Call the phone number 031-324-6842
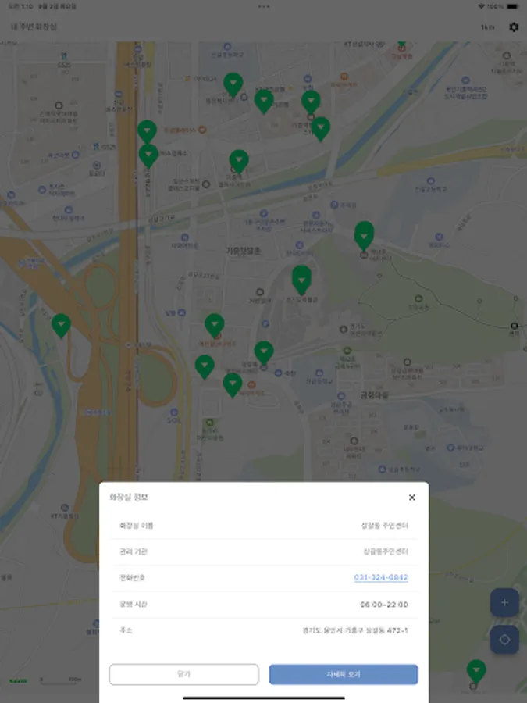The height and width of the screenshot is (703, 527). 381,577
